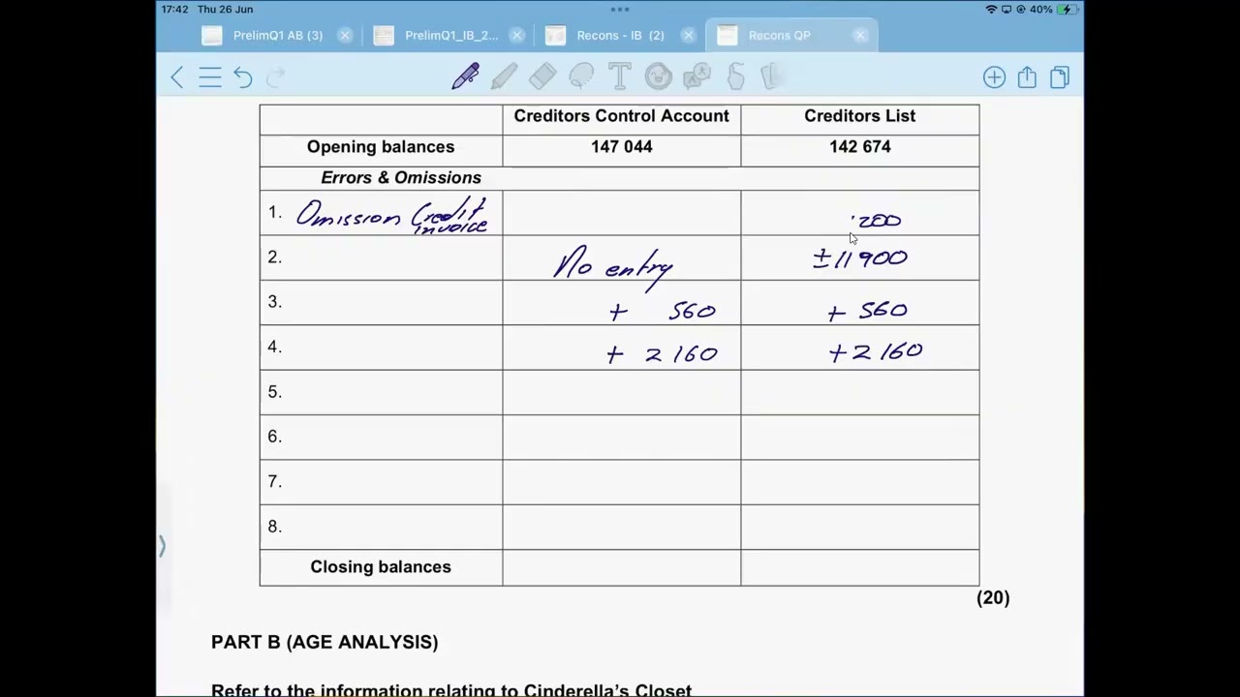
Task: Click the empty row 6 Creditors Control cell
Action: pyautogui.click(x=622, y=437)
